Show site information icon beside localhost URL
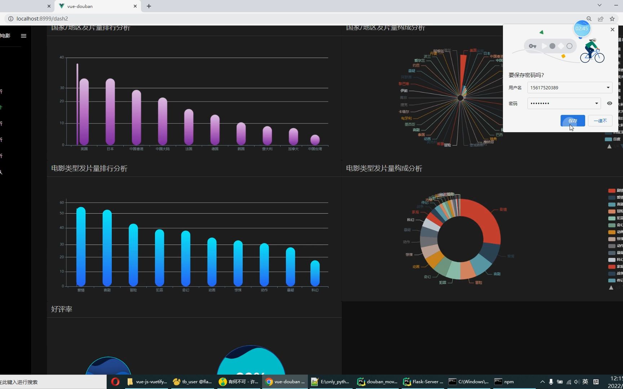The height and width of the screenshot is (389, 623). click(x=10, y=19)
